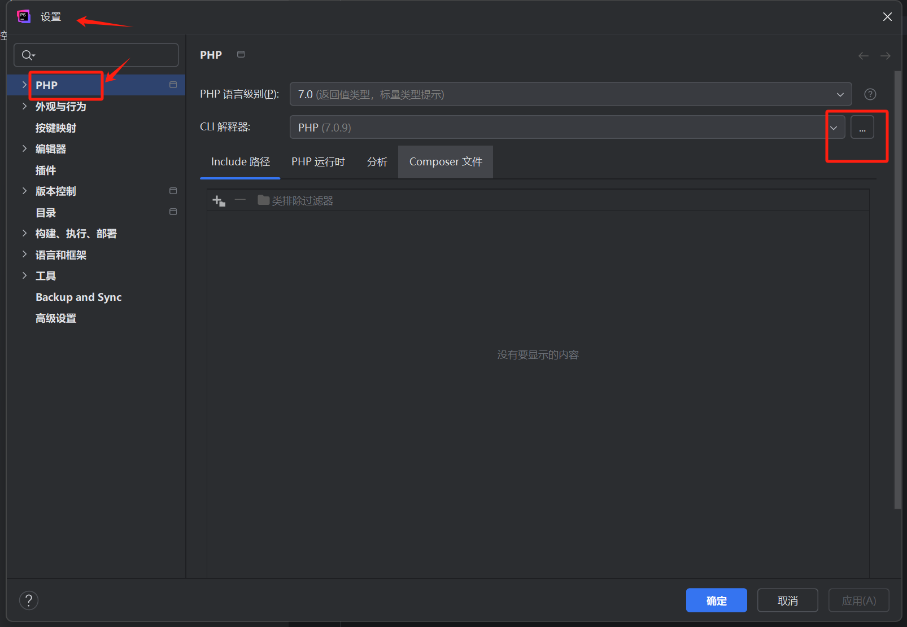Switch to the PHP 运行时 tab

tap(318, 162)
